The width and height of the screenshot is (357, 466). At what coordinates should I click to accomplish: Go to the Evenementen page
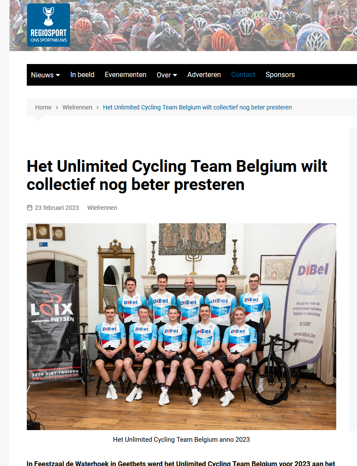125,74
